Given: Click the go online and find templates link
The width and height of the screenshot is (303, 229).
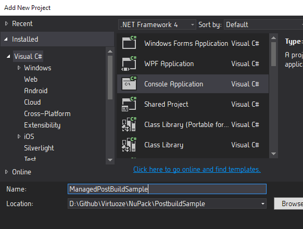Looking at the screenshot, I should click(x=197, y=169).
